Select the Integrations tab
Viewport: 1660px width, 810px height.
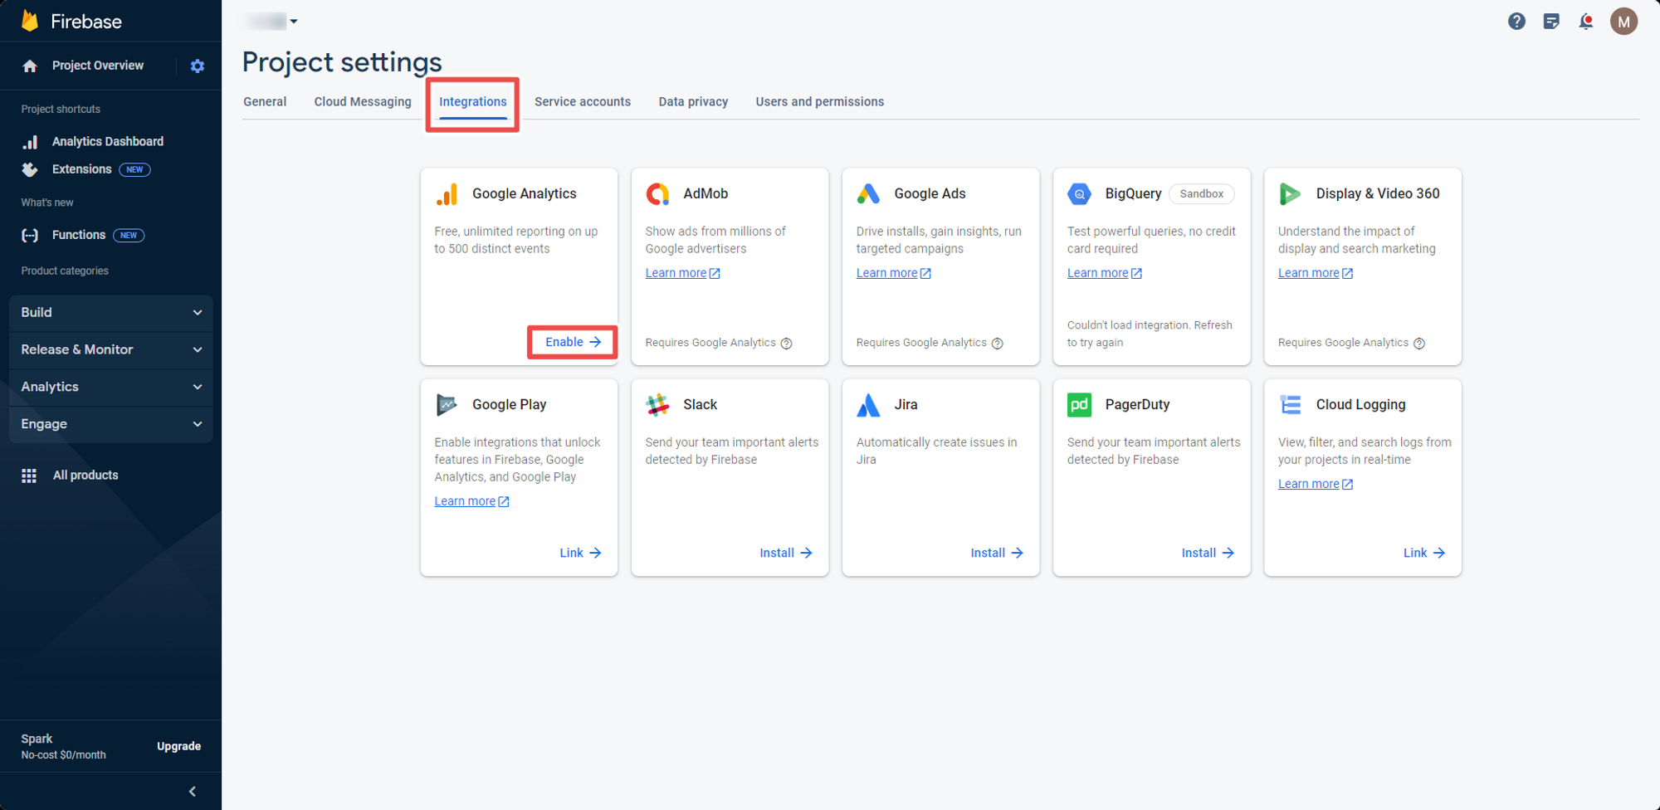[473, 102]
